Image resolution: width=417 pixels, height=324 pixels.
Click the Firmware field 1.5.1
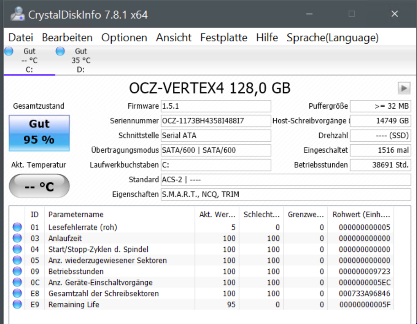point(216,106)
